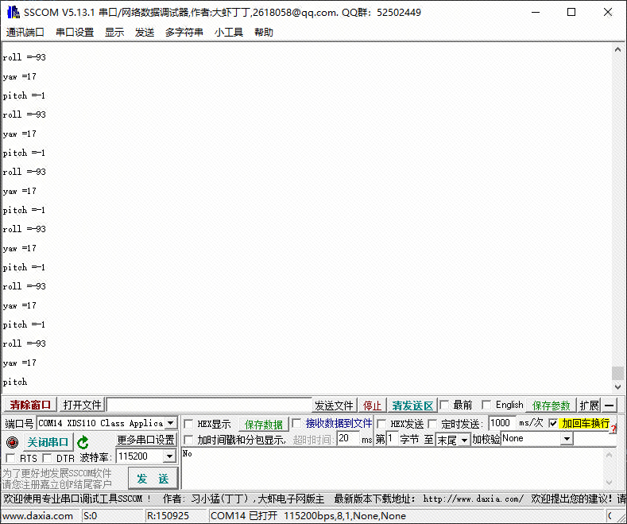Click the receive area scroll up arrow
Screen dimensions: 627x524
617,49
